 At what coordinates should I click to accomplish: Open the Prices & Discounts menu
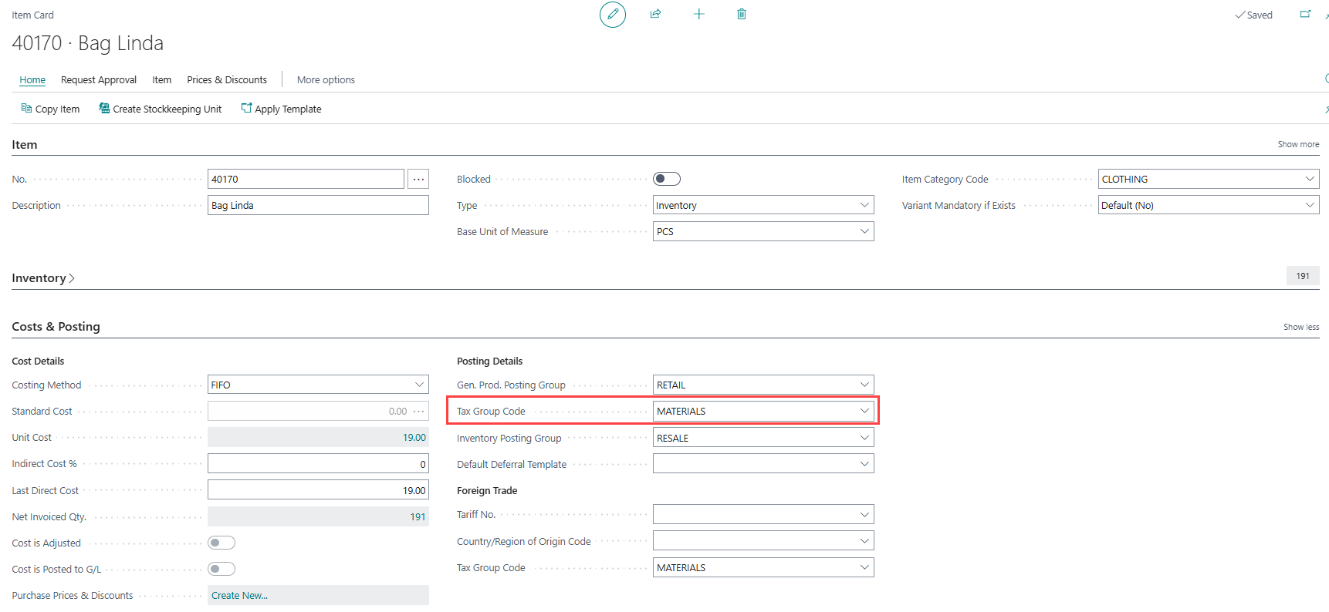pos(227,79)
